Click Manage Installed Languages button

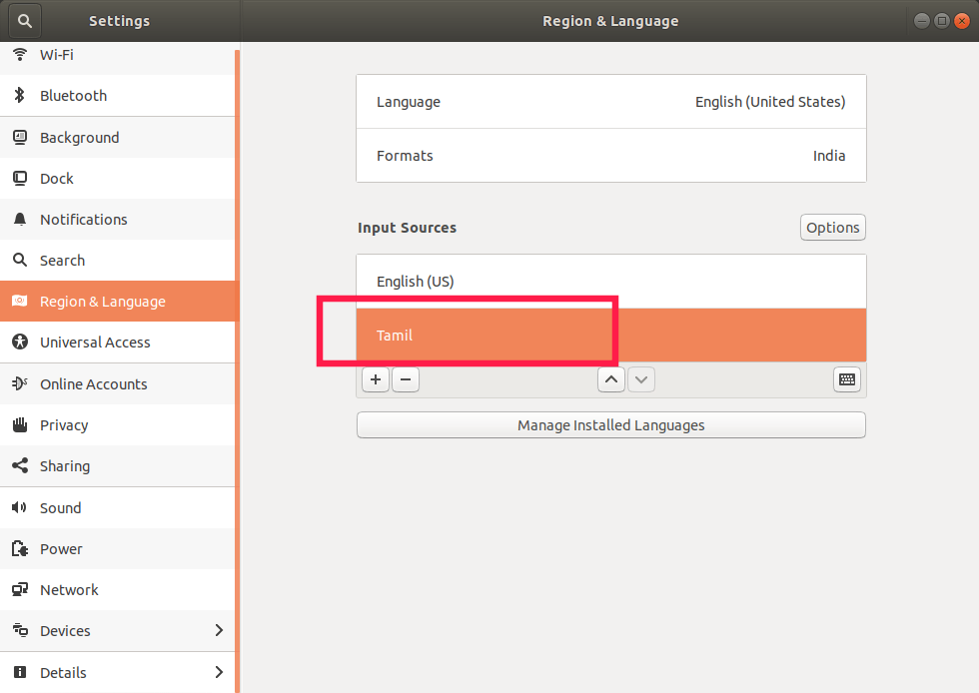(610, 425)
